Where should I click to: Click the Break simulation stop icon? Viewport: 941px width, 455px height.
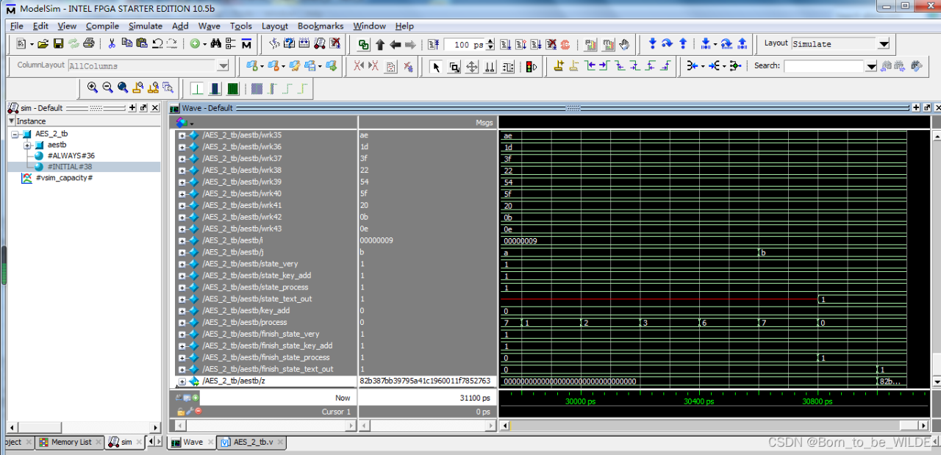(551, 44)
